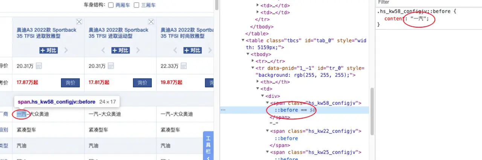Add 时尚致雅型 to comparison with 对比 button
482x160 pixels.
click(x=192, y=50)
